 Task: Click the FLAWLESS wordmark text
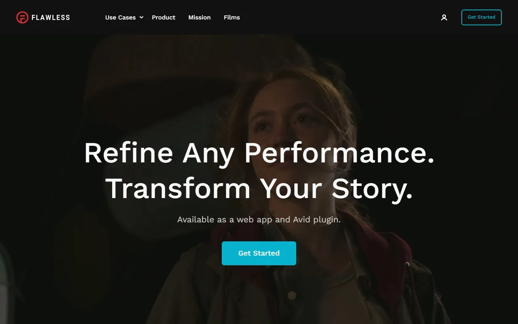[x=51, y=17]
